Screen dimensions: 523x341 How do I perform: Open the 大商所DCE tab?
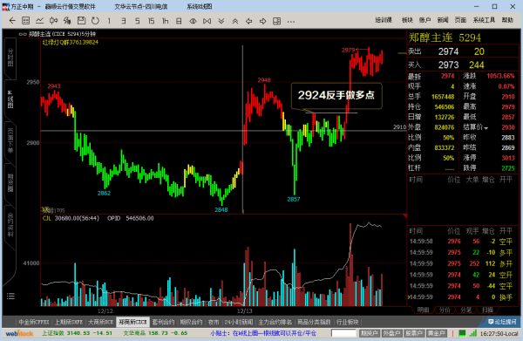click(101, 322)
